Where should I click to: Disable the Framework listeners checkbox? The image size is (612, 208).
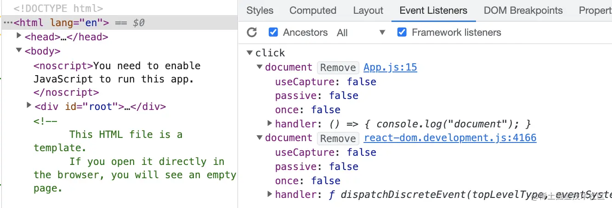(402, 33)
